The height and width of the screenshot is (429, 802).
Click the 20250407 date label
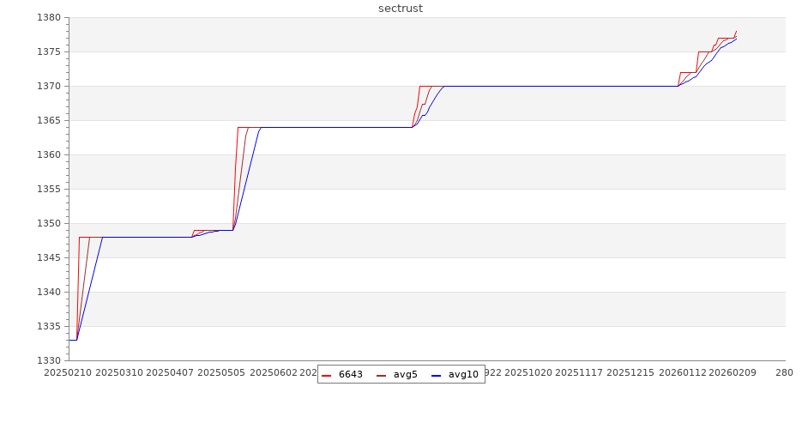coord(171,373)
